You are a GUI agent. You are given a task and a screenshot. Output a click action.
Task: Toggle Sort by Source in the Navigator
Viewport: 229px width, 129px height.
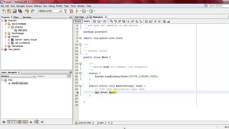(x=42, y=122)
